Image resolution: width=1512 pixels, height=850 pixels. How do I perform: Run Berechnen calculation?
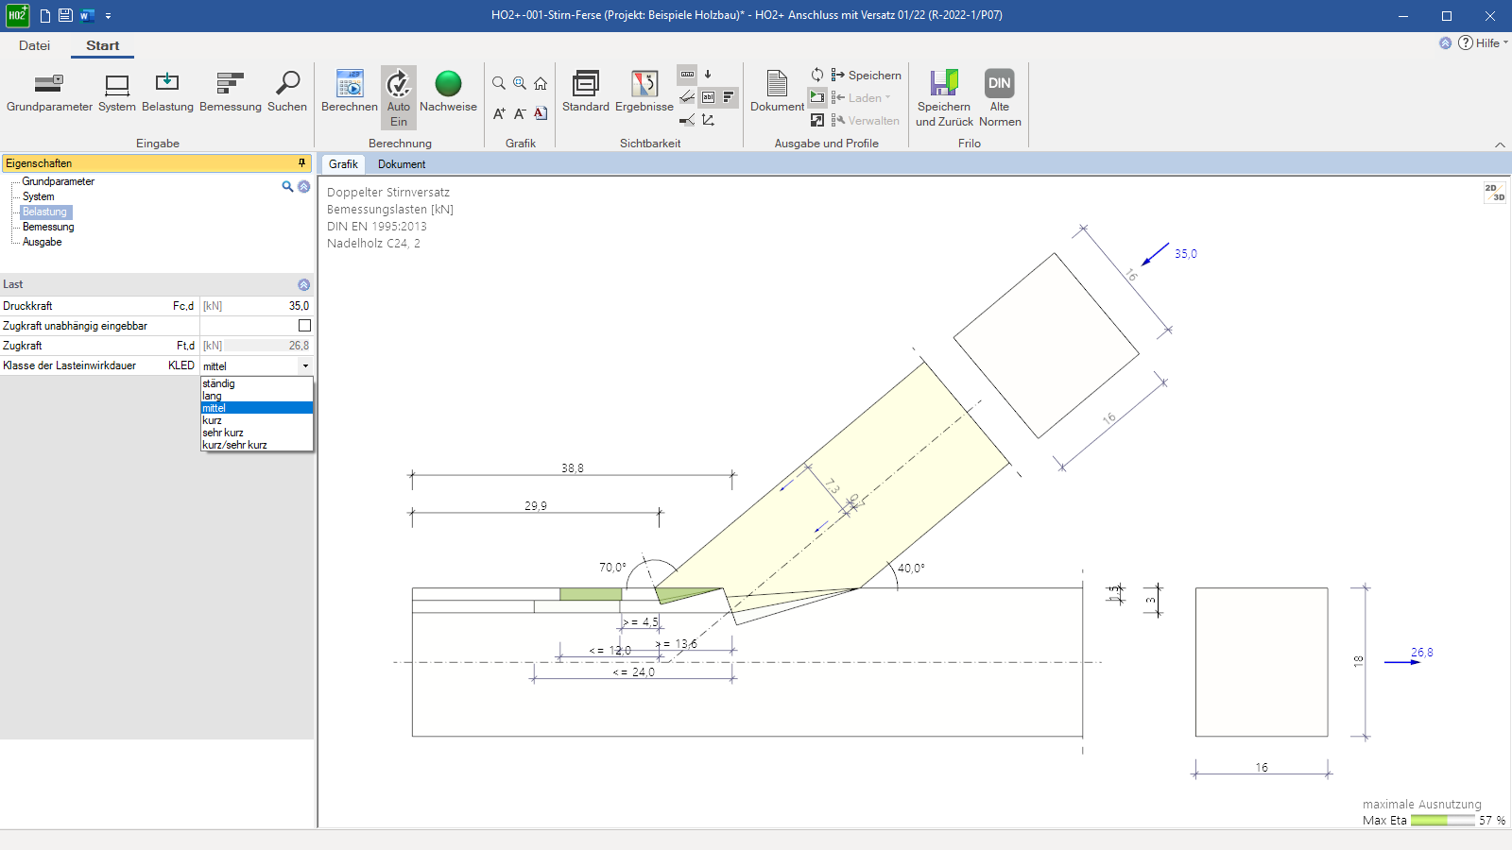(x=350, y=93)
